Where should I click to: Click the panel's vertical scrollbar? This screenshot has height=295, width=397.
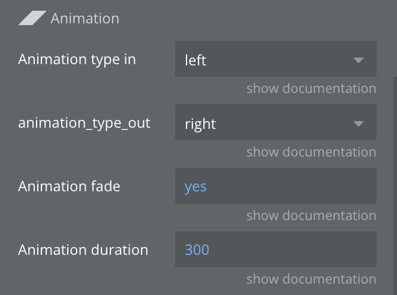(x=394, y=180)
